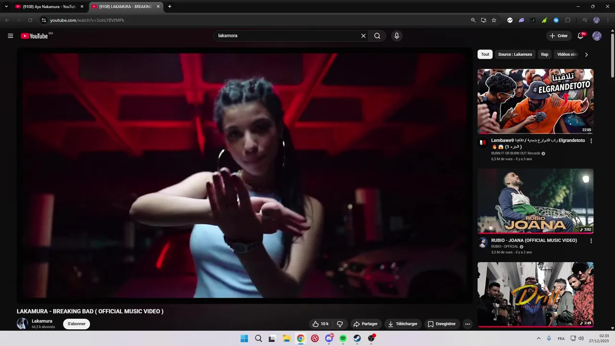Image resolution: width=615 pixels, height=346 pixels.
Task: Open the YouTube hamburger guide menu
Action: (x=11, y=36)
